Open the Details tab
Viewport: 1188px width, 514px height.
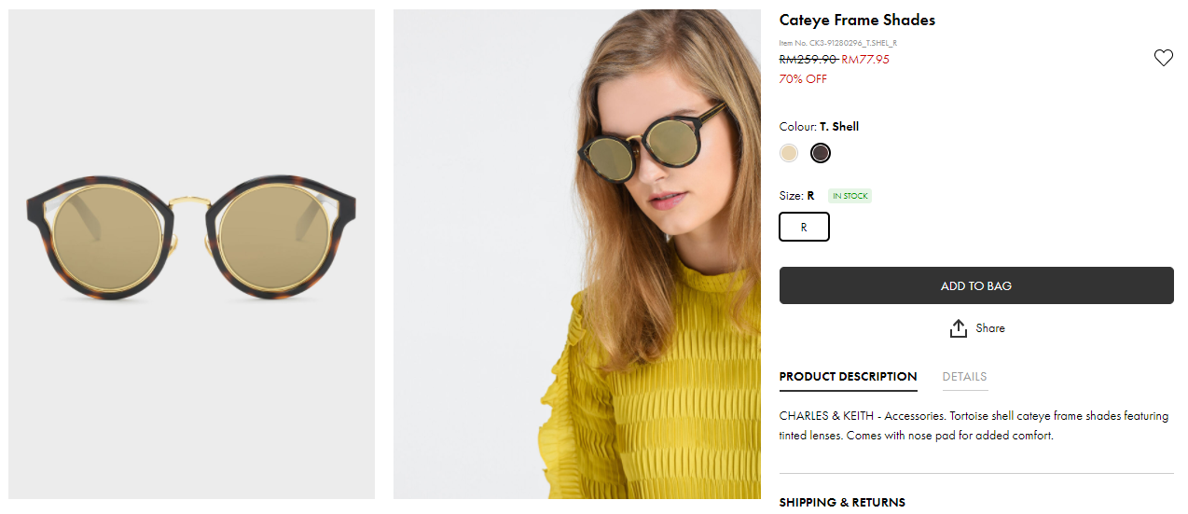(964, 377)
